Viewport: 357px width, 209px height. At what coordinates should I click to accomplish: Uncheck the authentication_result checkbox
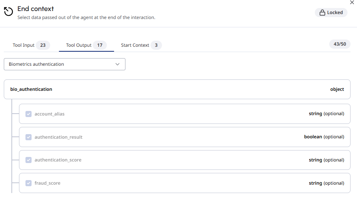point(29,137)
